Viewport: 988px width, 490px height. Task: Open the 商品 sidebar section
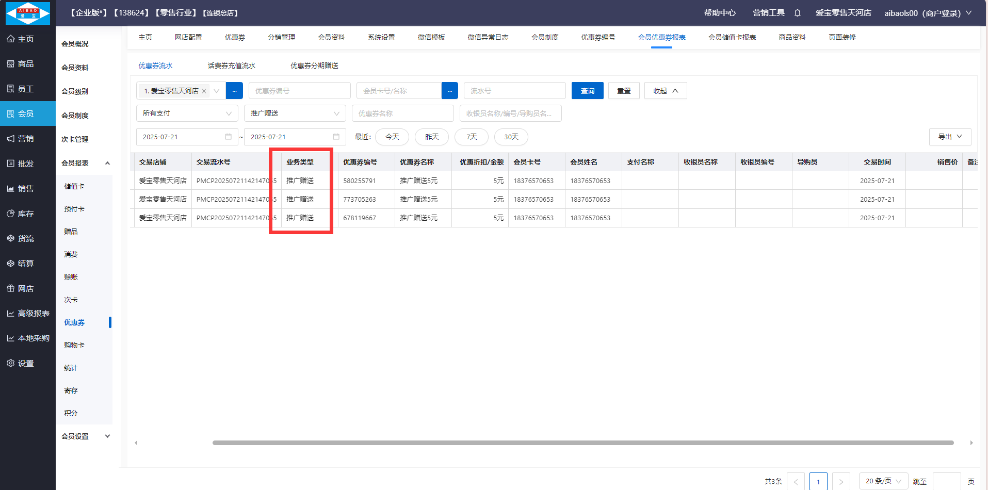click(x=26, y=64)
